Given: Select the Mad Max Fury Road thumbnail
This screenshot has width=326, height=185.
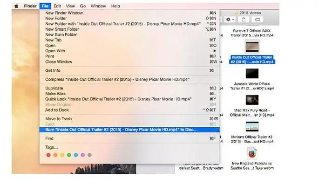Looking at the screenshot, I should (252, 100).
